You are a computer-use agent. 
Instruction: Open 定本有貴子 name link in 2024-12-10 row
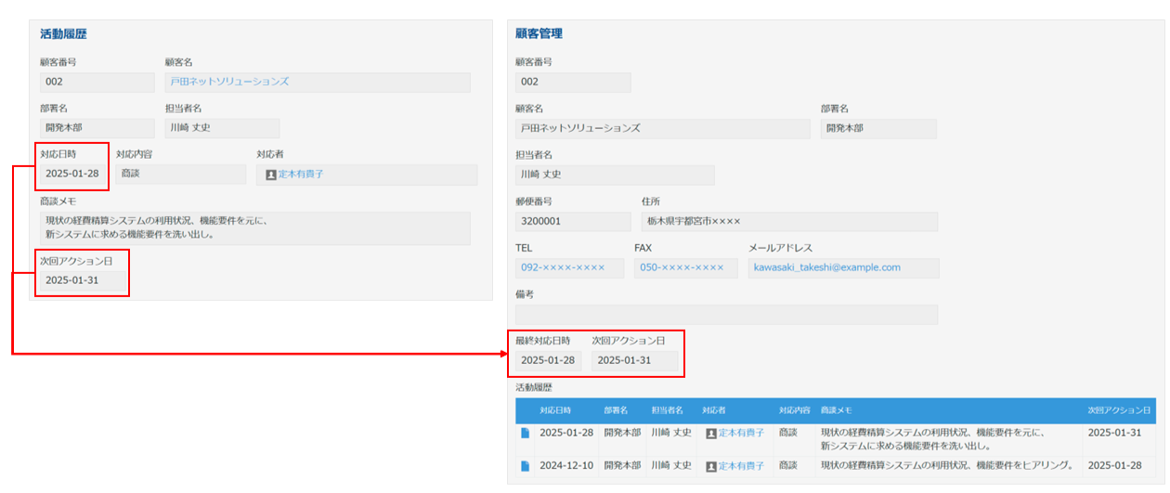741,465
